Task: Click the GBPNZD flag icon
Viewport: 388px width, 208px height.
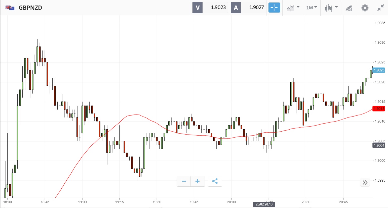Action: 10,8
